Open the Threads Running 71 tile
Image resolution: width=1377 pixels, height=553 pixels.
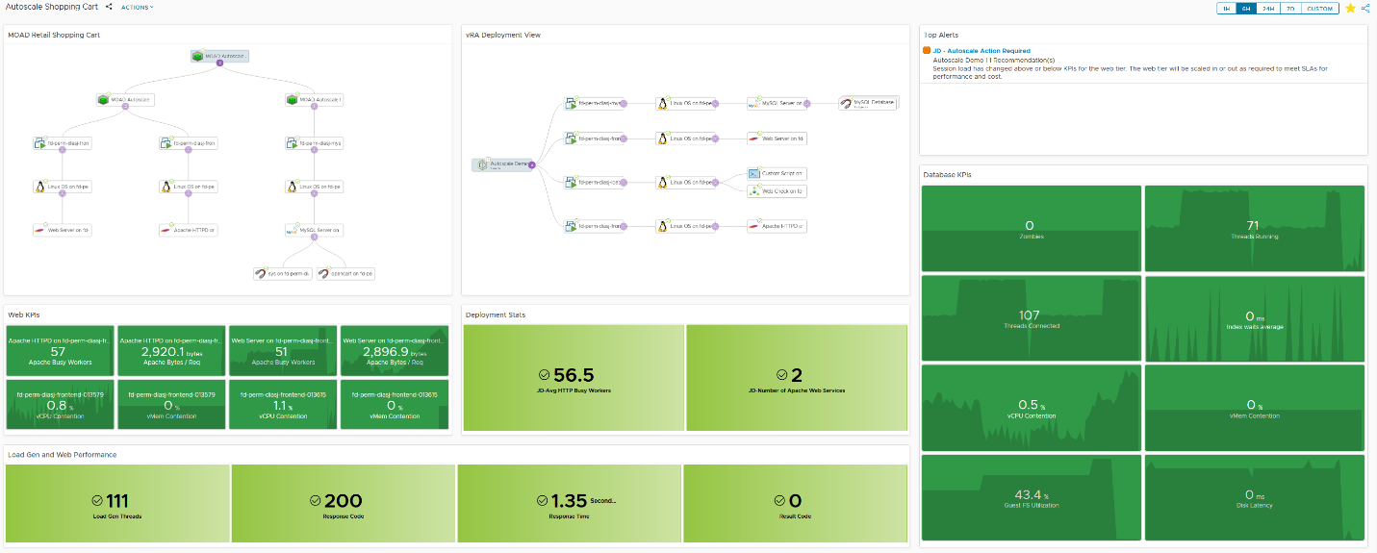click(1255, 229)
